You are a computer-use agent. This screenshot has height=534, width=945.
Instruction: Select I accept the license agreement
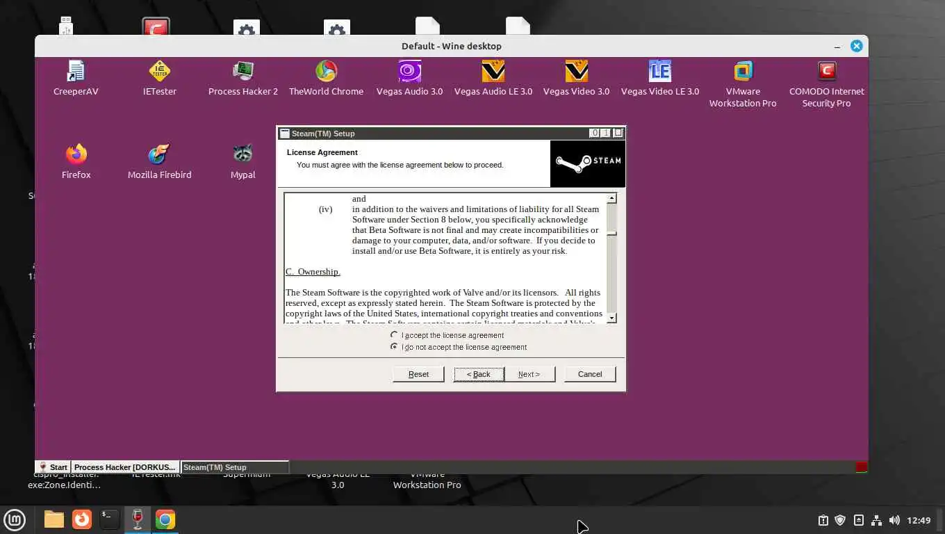[448, 335]
